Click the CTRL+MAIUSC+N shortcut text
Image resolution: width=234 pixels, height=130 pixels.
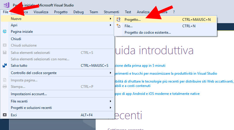pos(196,20)
